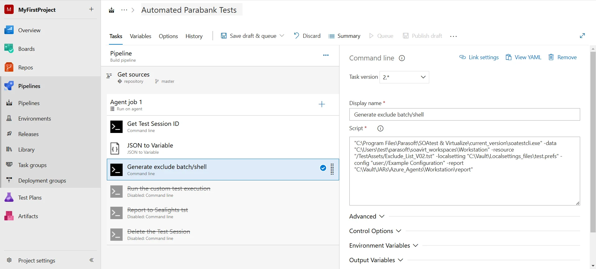Expand the Environment Variables section
The image size is (596, 269).
point(384,245)
